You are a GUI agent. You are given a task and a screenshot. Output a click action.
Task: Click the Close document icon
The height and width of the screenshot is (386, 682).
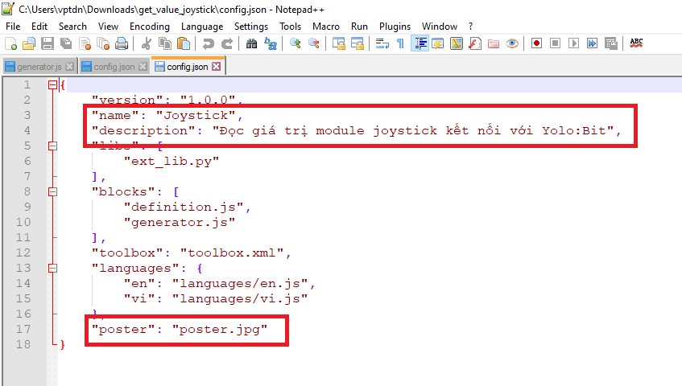85,43
